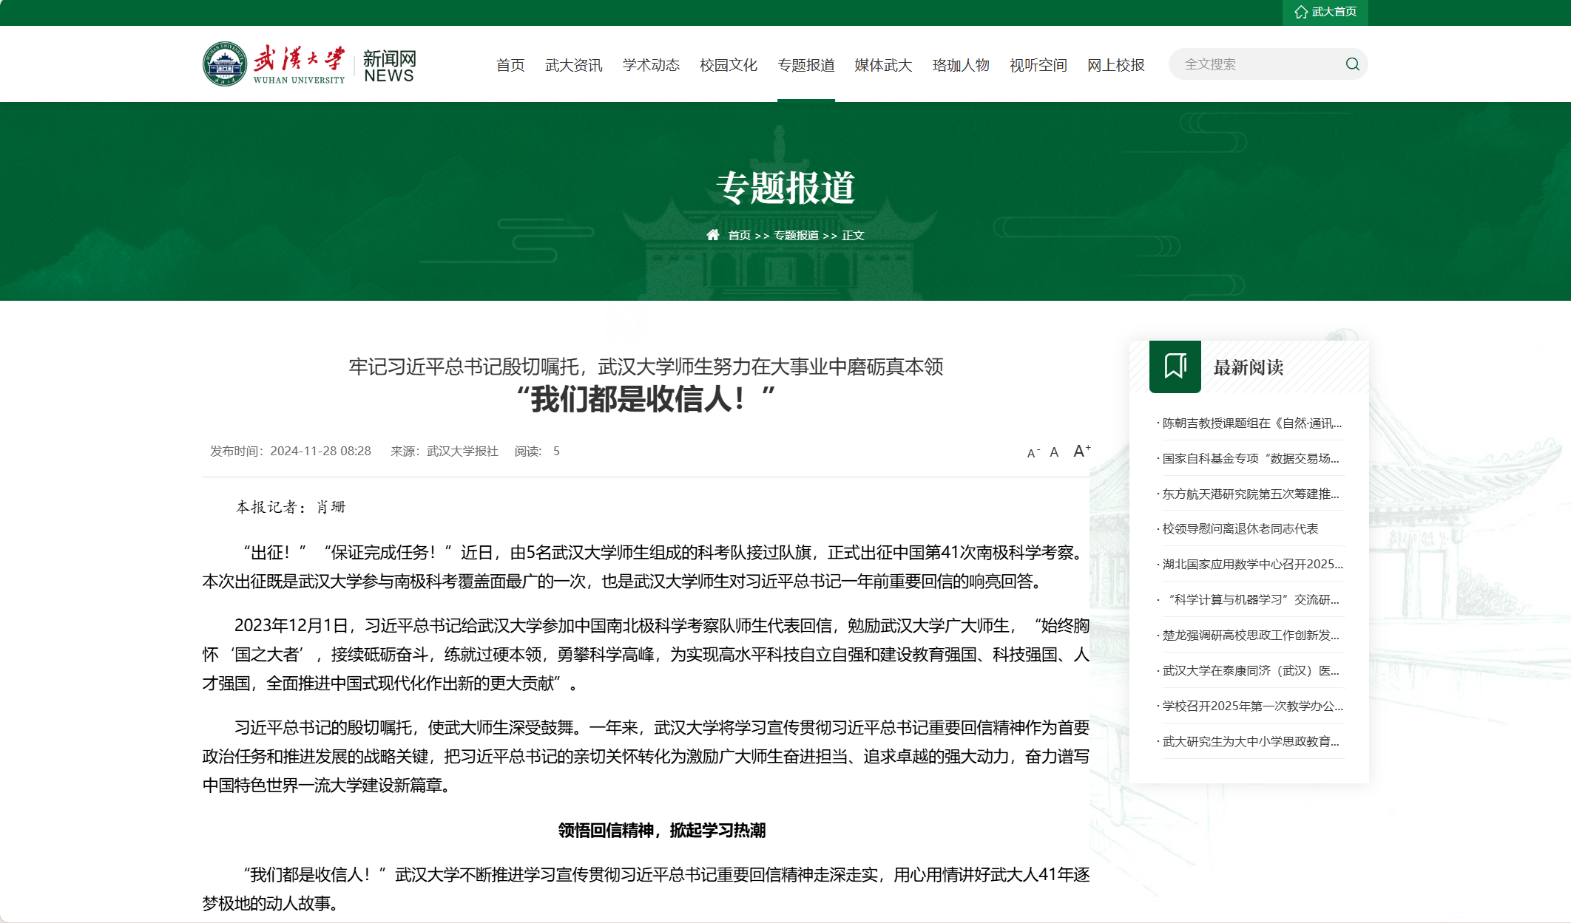The height and width of the screenshot is (923, 1571).
Task: Click the search magnifier icon
Action: [x=1352, y=64]
